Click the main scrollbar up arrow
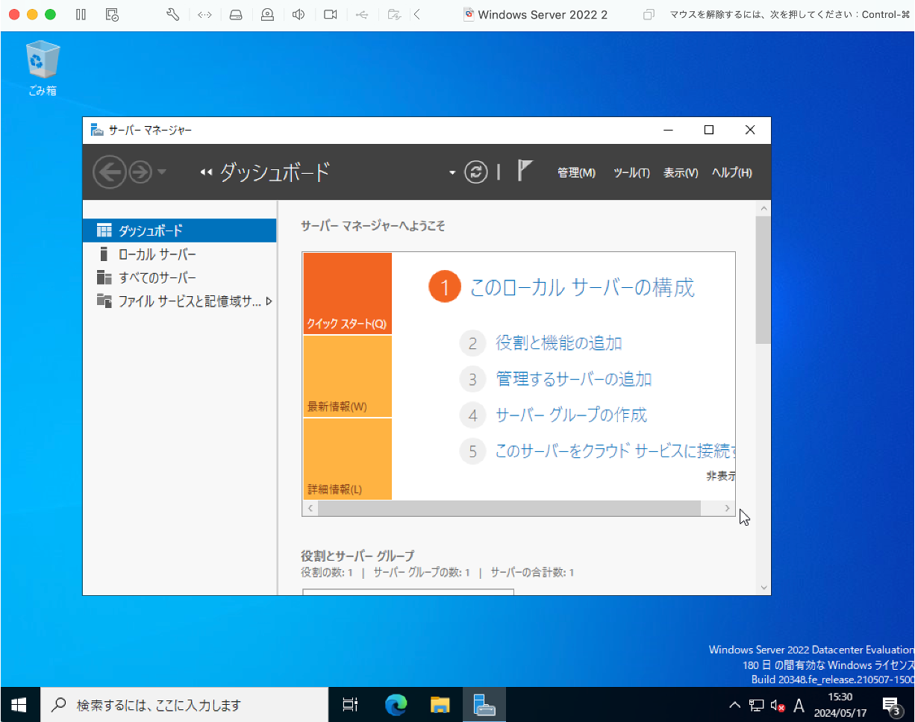 (x=763, y=208)
